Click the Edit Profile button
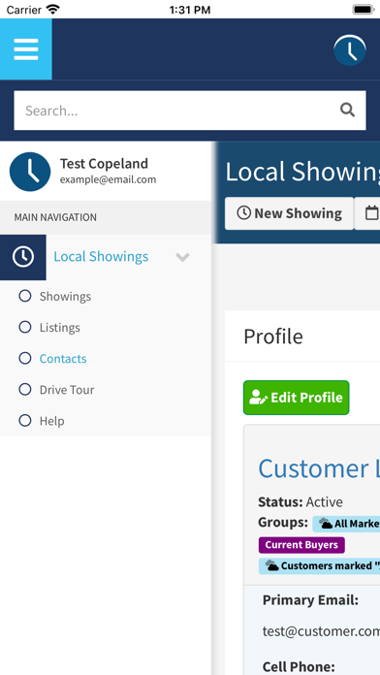The height and width of the screenshot is (675, 380). click(296, 398)
